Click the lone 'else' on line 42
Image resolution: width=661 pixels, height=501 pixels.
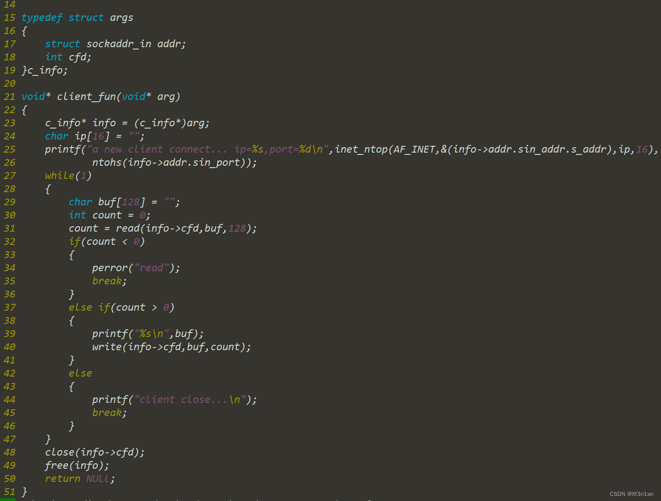click(x=80, y=373)
